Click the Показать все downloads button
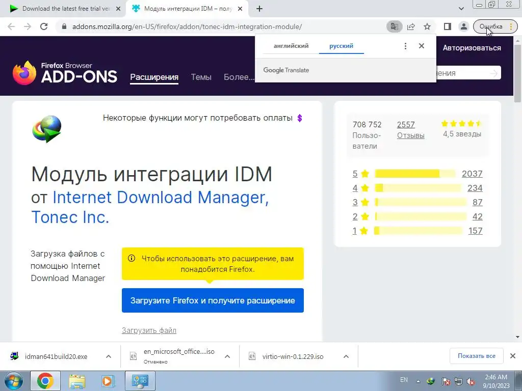Image resolution: width=522 pixels, height=391 pixels. click(x=477, y=356)
